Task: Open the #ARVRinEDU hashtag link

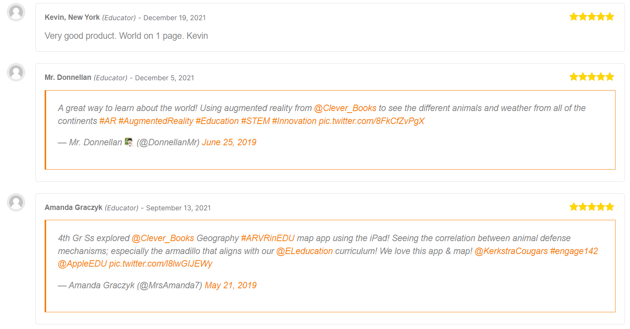Action: (x=268, y=238)
